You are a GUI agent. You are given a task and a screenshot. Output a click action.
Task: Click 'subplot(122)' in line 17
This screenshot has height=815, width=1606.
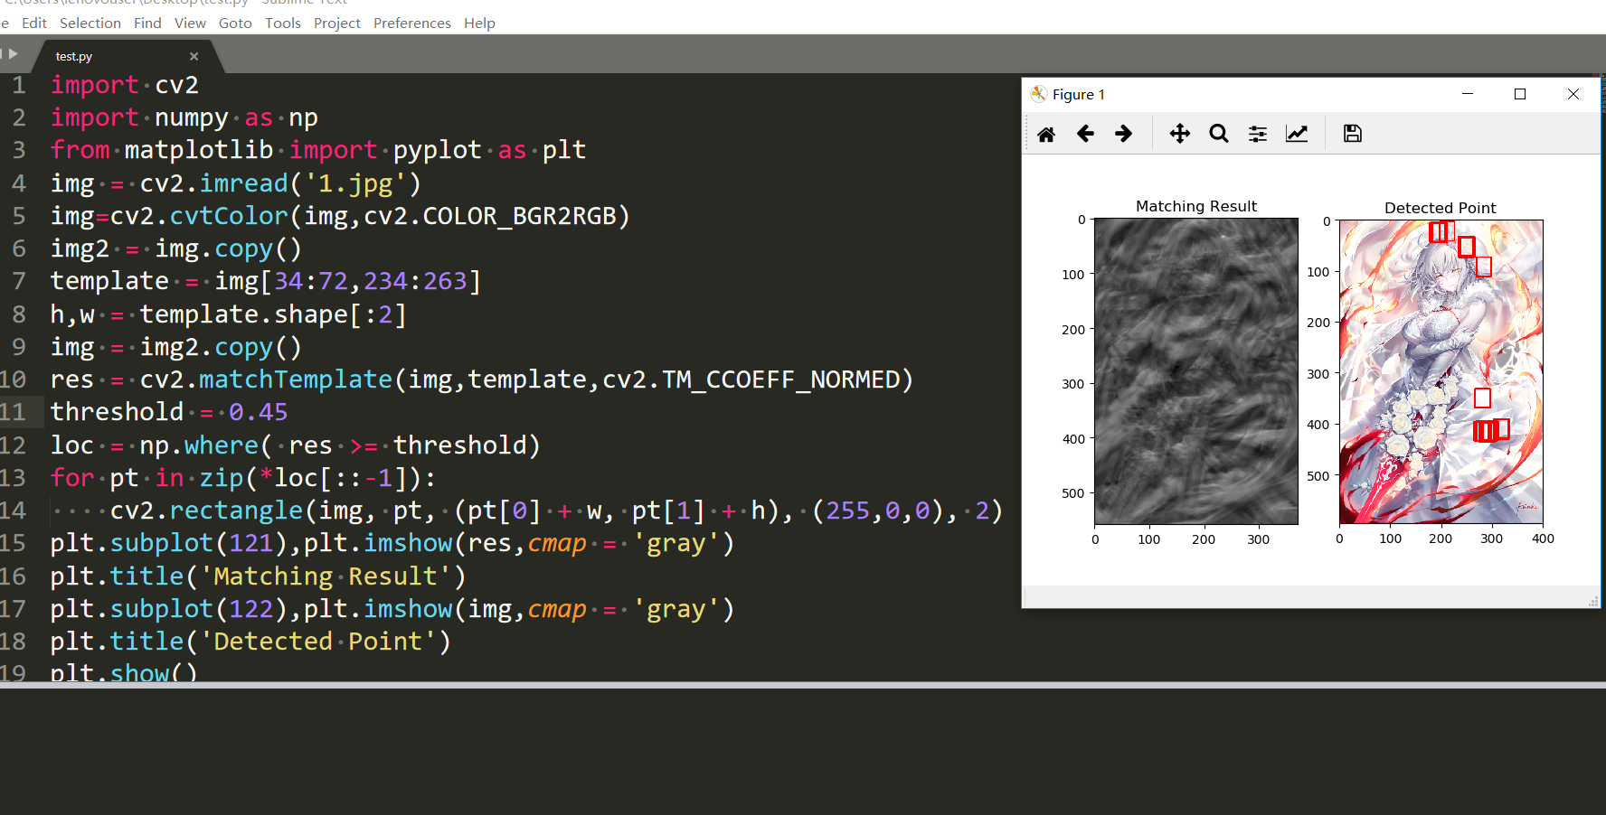coord(199,609)
